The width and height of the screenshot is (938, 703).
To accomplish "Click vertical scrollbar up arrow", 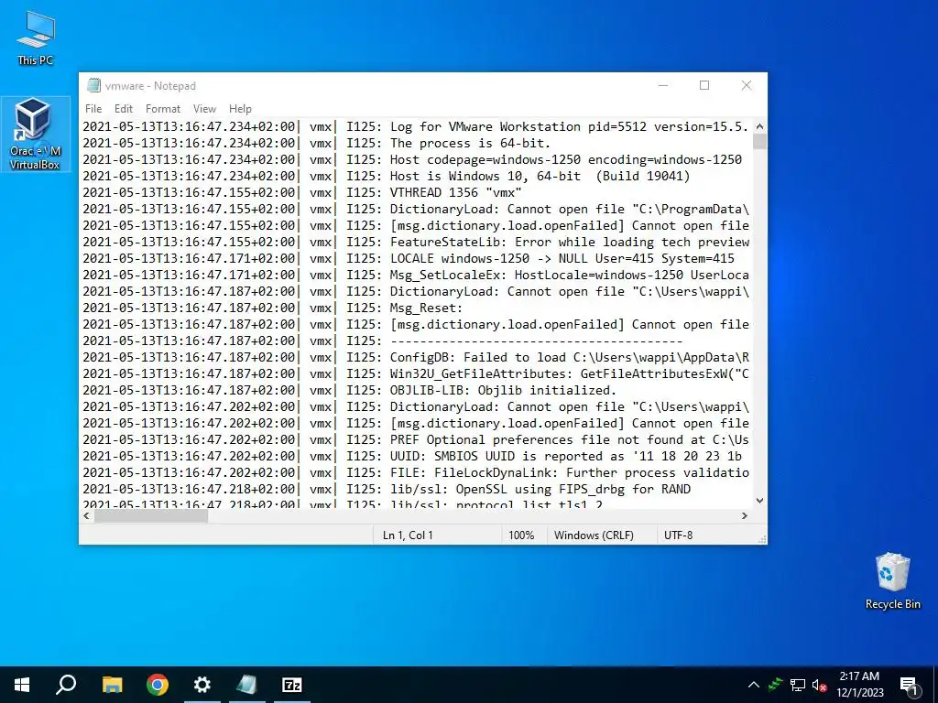I will click(759, 126).
